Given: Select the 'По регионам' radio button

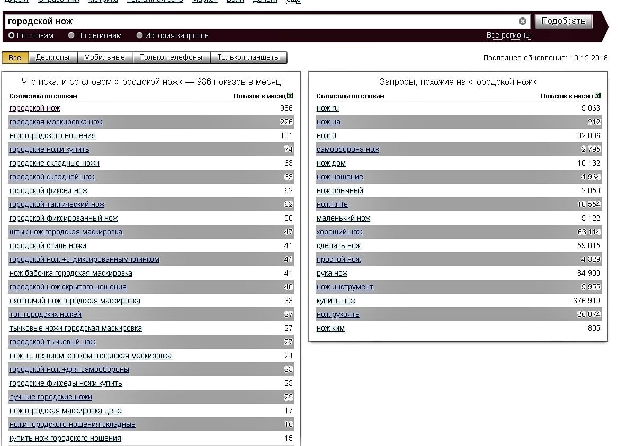Looking at the screenshot, I should (71, 35).
